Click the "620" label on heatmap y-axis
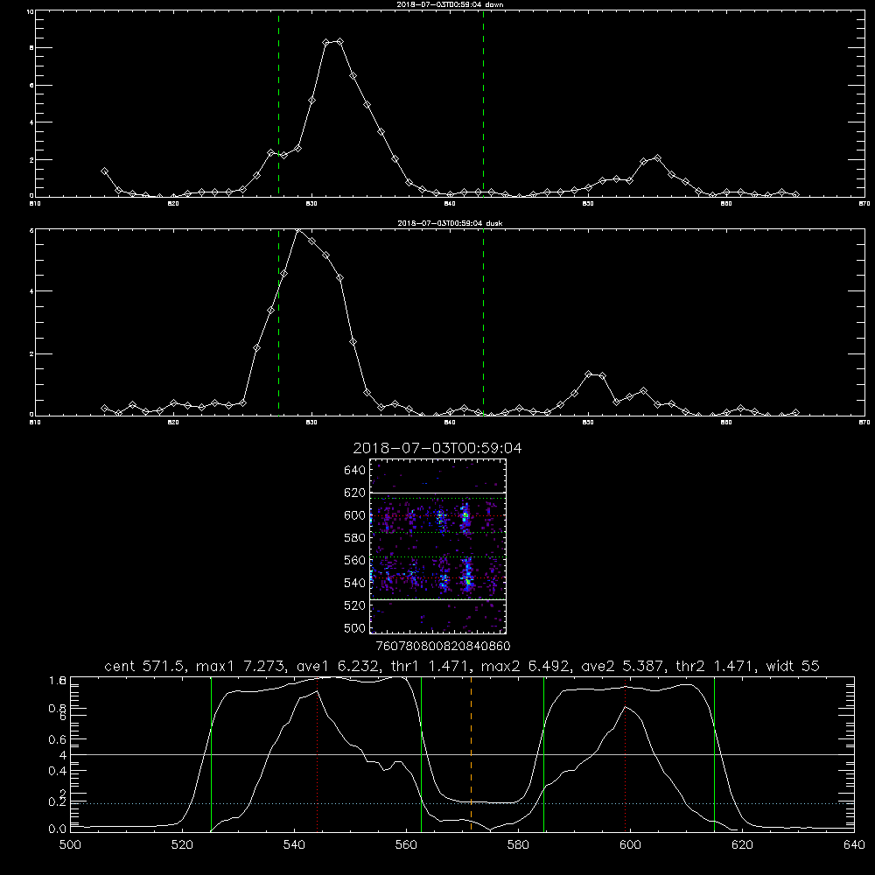The width and height of the screenshot is (875, 875). point(354,493)
